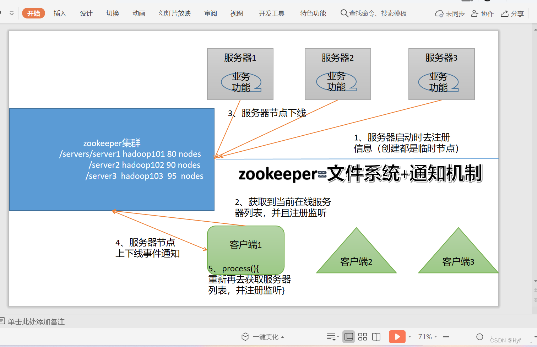
Task: Click the 分享 share icon
Action: [x=505, y=13]
